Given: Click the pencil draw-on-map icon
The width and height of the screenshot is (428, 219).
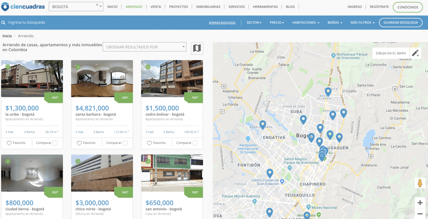Looking at the screenshot, I should 415,53.
